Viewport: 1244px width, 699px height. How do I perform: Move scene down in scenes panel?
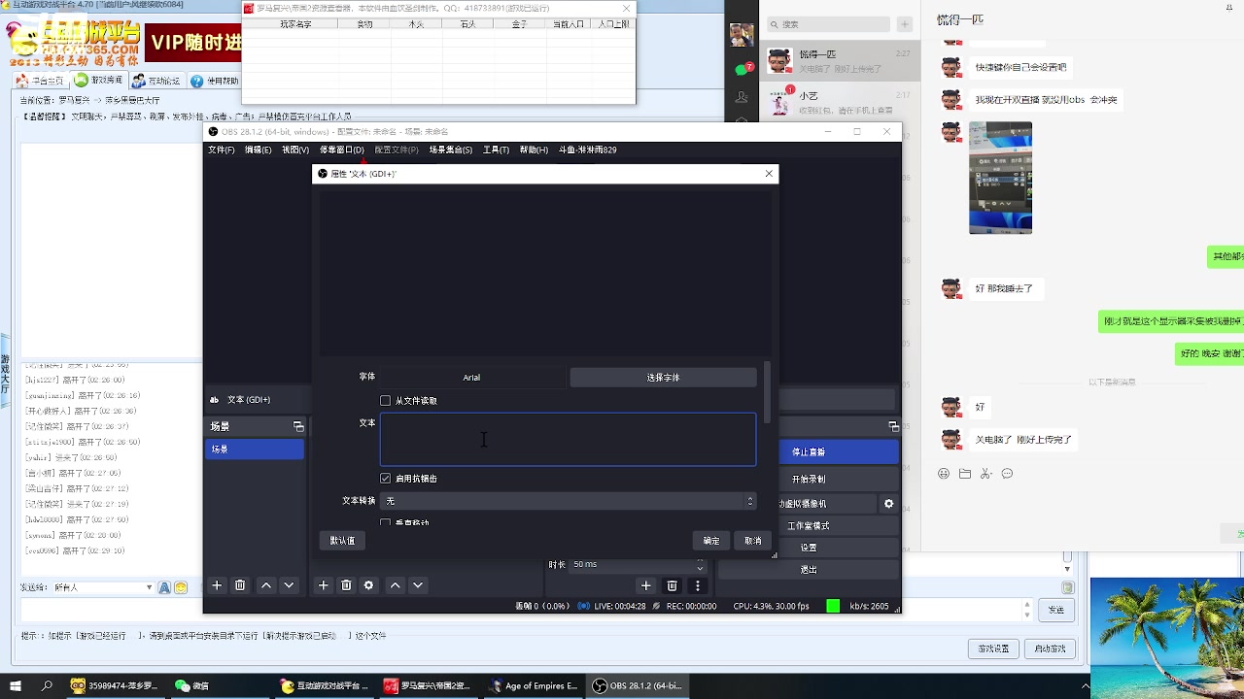289,585
